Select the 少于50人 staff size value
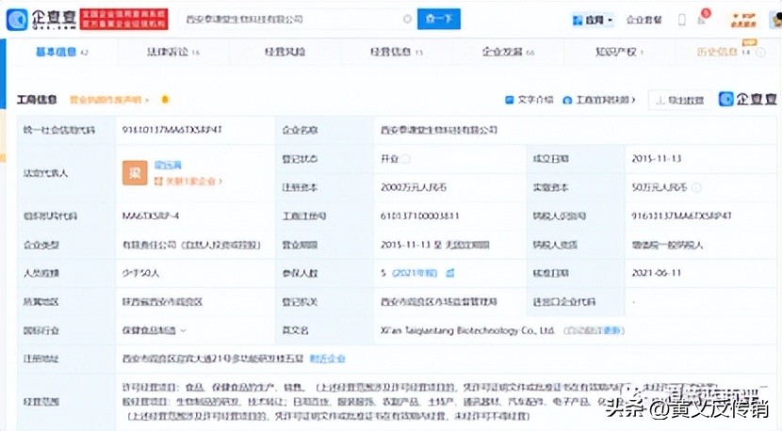 pyautogui.click(x=140, y=273)
